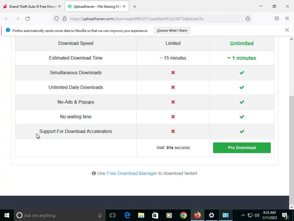
Task: Click the No-Ads & Popups label
Action: pos(76,102)
